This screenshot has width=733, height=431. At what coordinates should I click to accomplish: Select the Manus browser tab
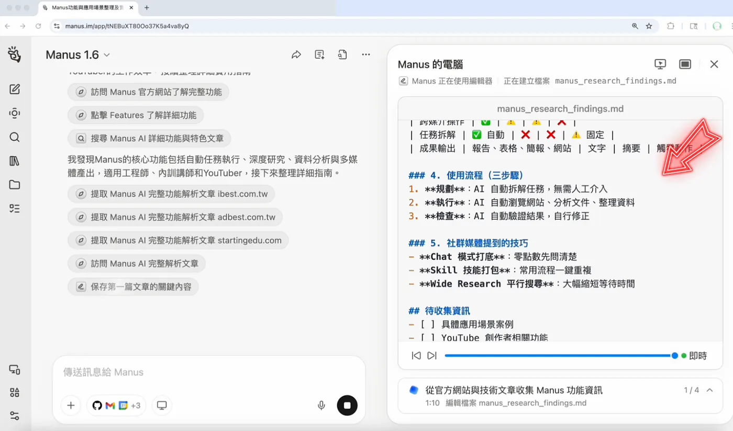(88, 8)
